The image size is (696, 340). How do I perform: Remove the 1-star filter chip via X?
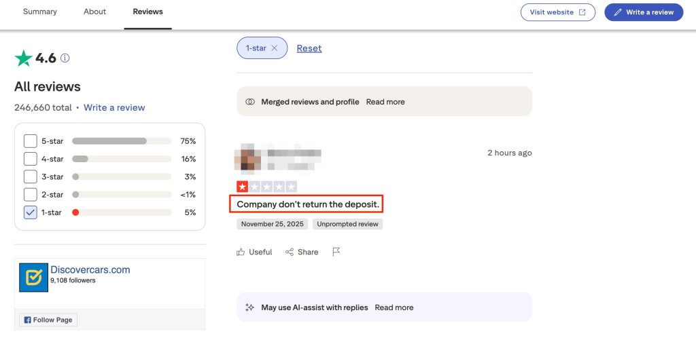tap(275, 48)
